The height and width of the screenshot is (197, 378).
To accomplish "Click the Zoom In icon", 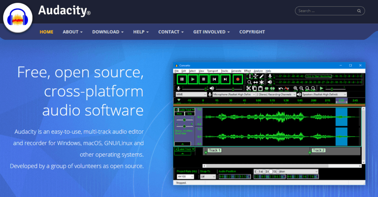I will 296,89.
